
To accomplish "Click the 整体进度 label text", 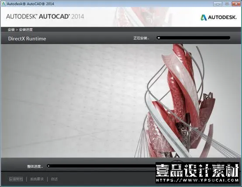I will [x=35, y=166].
